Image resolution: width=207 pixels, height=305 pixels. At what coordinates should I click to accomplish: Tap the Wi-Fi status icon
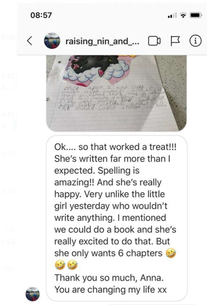(x=183, y=15)
